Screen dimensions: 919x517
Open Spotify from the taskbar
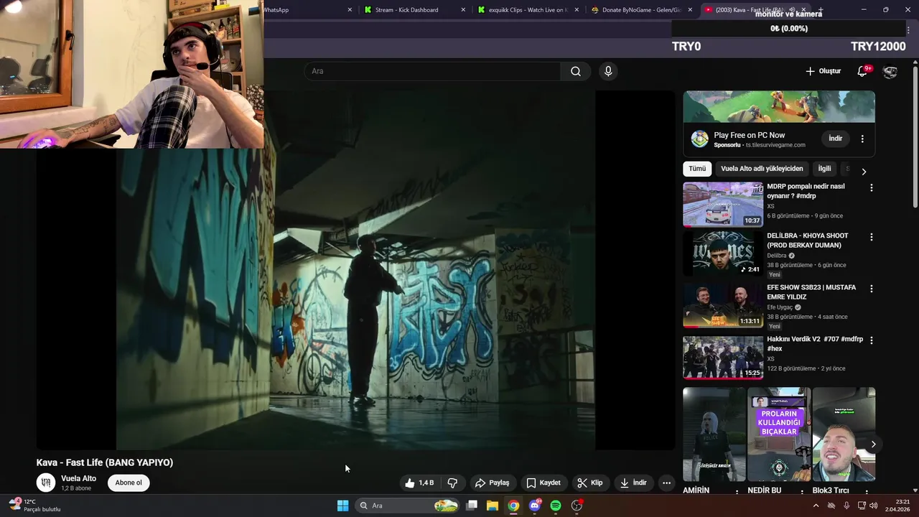[x=555, y=506]
